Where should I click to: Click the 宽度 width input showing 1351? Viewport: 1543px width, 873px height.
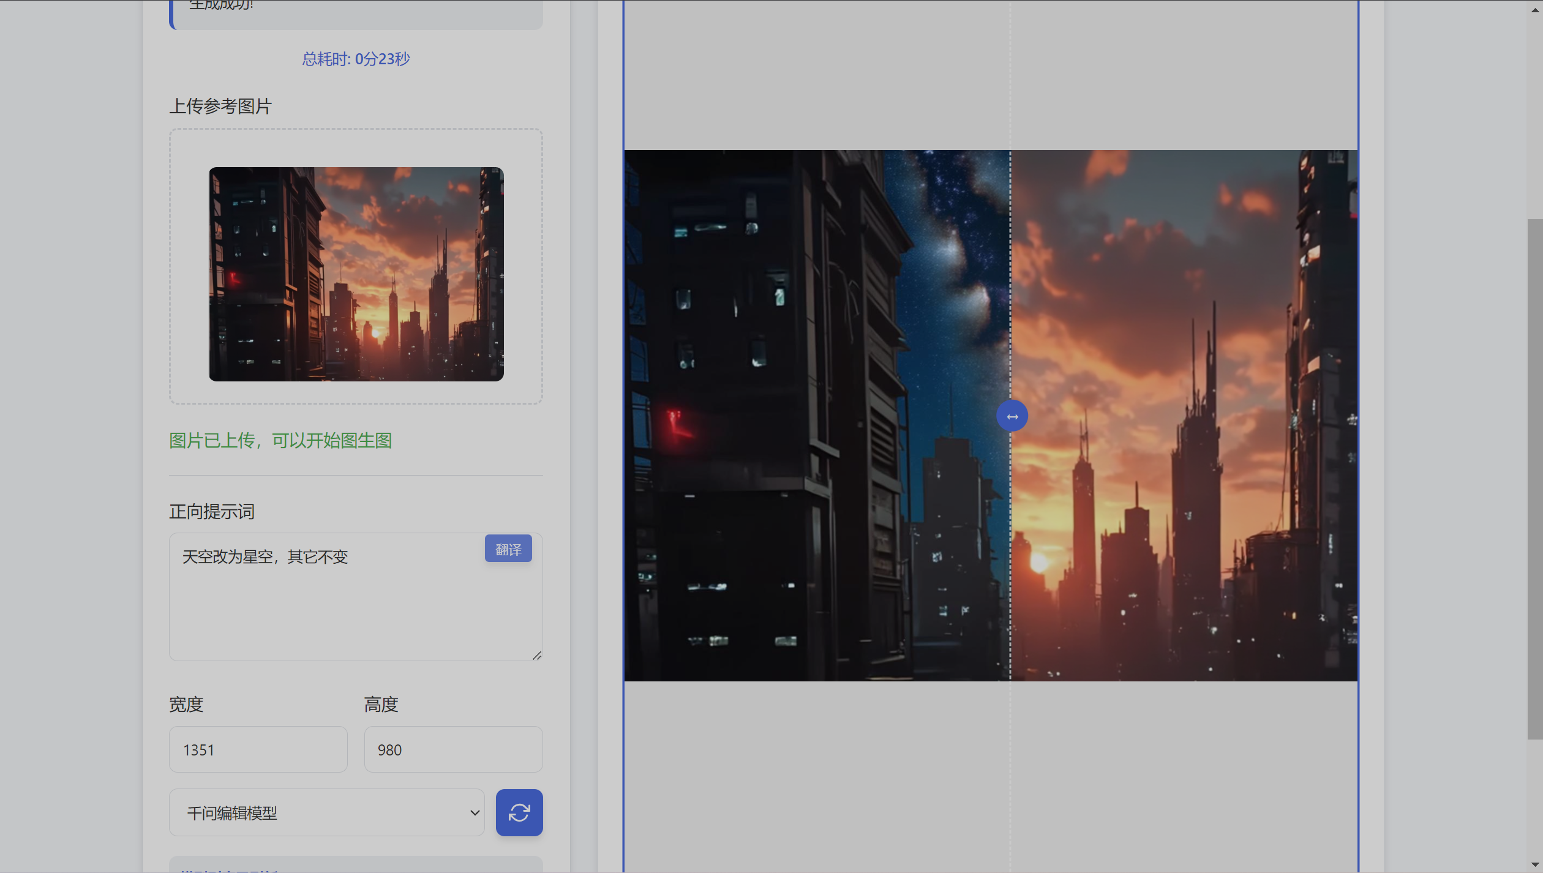click(258, 749)
